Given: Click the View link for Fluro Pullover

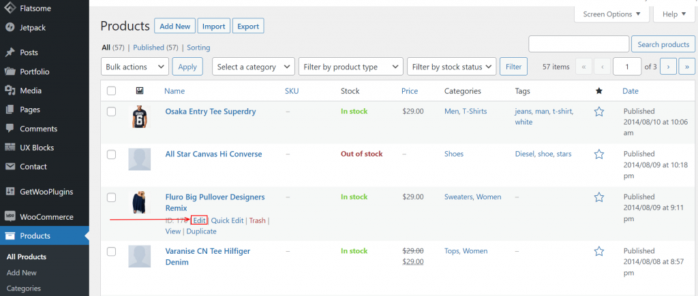Looking at the screenshot, I should click(172, 231).
